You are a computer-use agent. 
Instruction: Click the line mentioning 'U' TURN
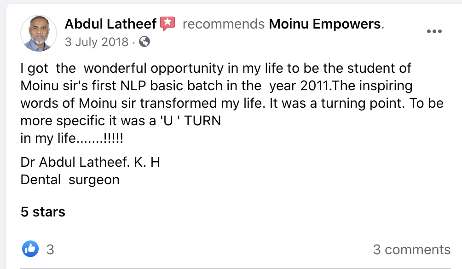tap(121, 121)
